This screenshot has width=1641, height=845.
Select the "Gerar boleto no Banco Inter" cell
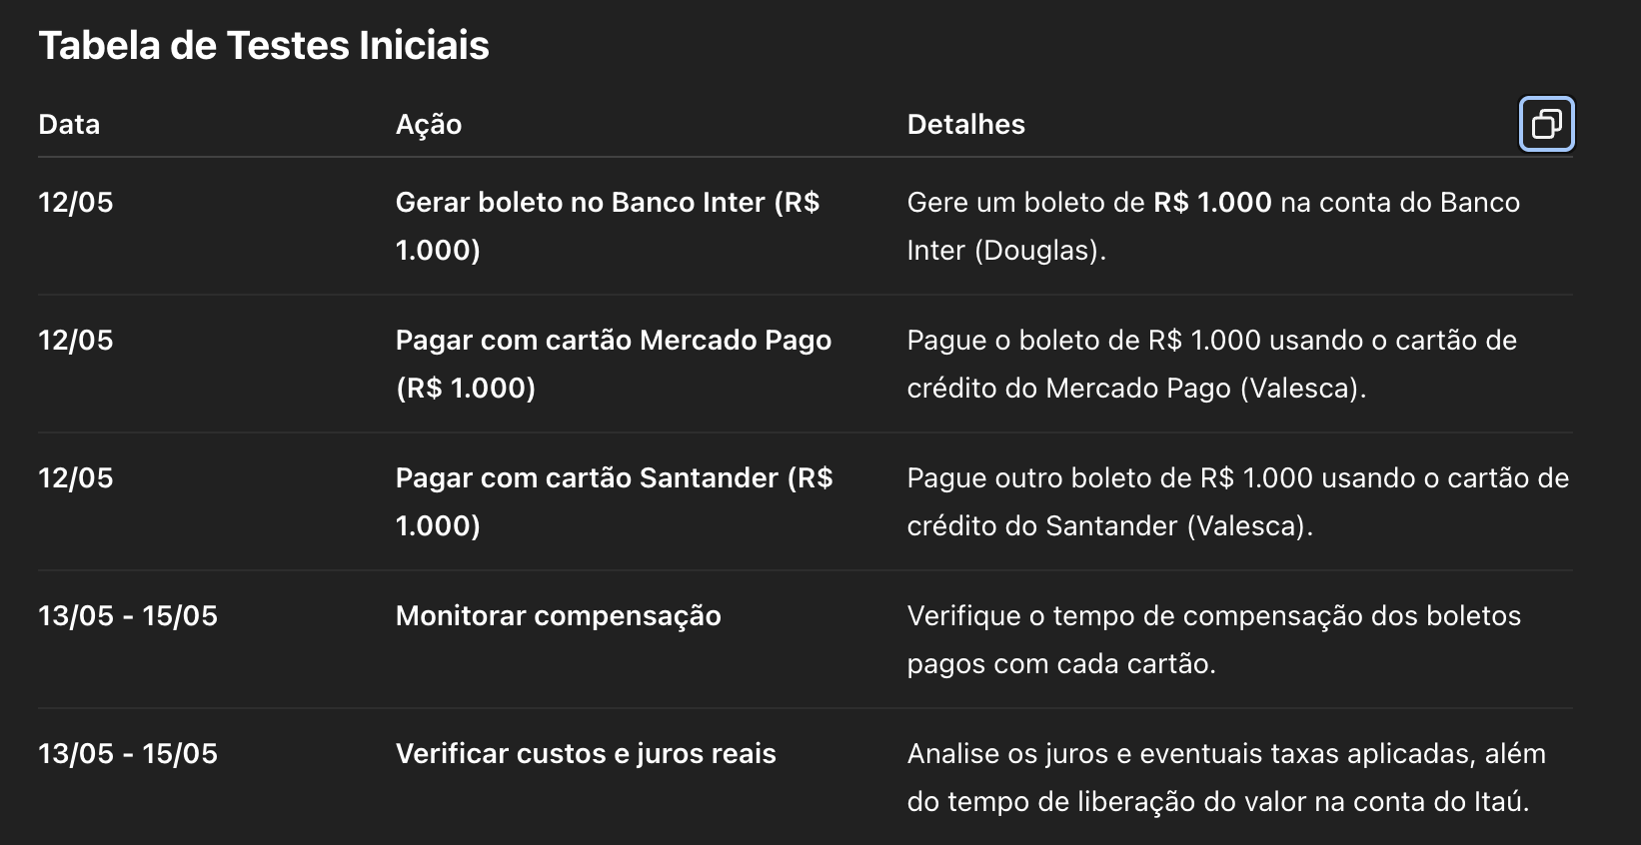point(607,226)
